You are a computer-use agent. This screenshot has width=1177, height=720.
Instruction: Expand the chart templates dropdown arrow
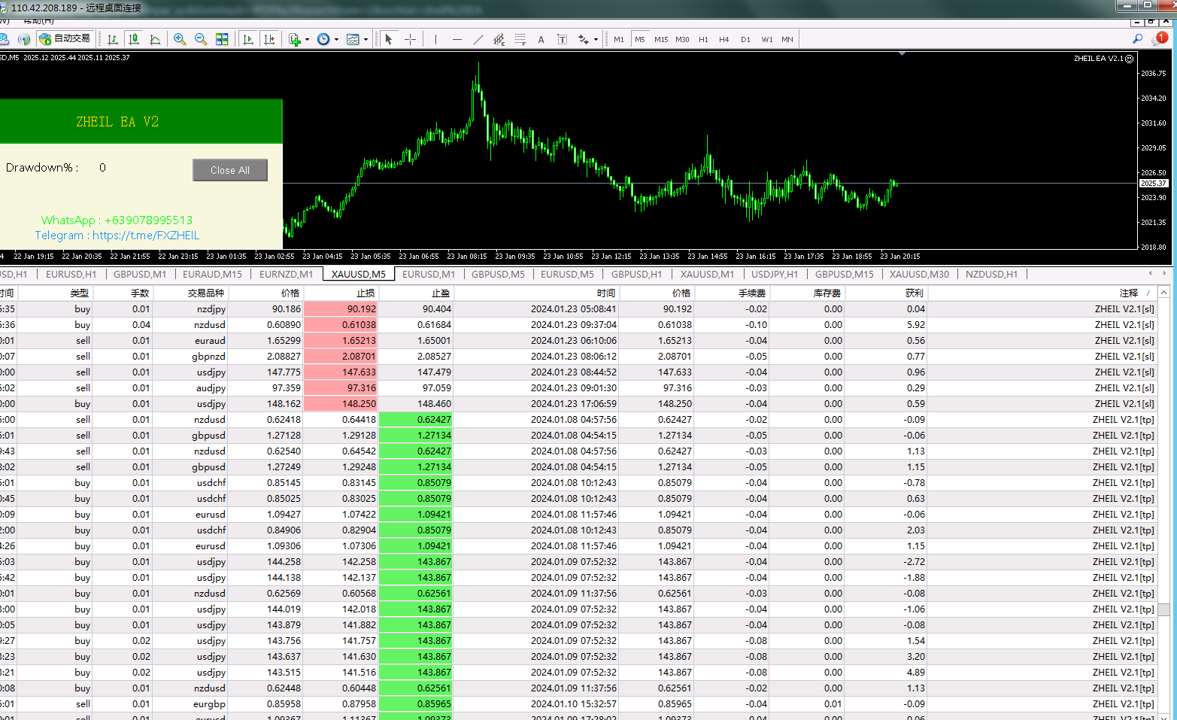tap(366, 40)
